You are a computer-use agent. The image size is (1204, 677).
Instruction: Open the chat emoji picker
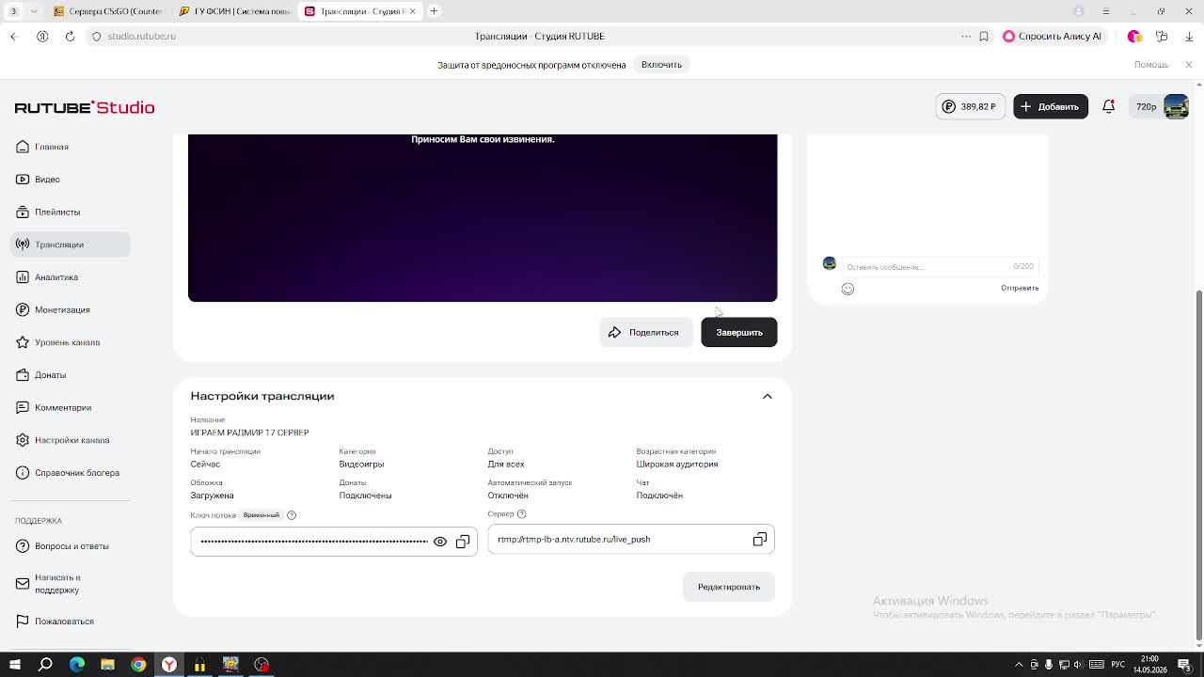point(848,289)
